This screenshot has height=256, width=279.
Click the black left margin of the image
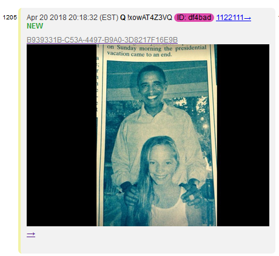(x=61, y=135)
